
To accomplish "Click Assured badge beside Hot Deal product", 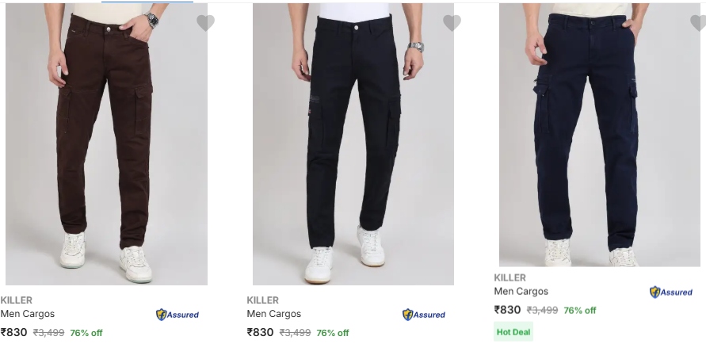I will pyautogui.click(x=671, y=292).
